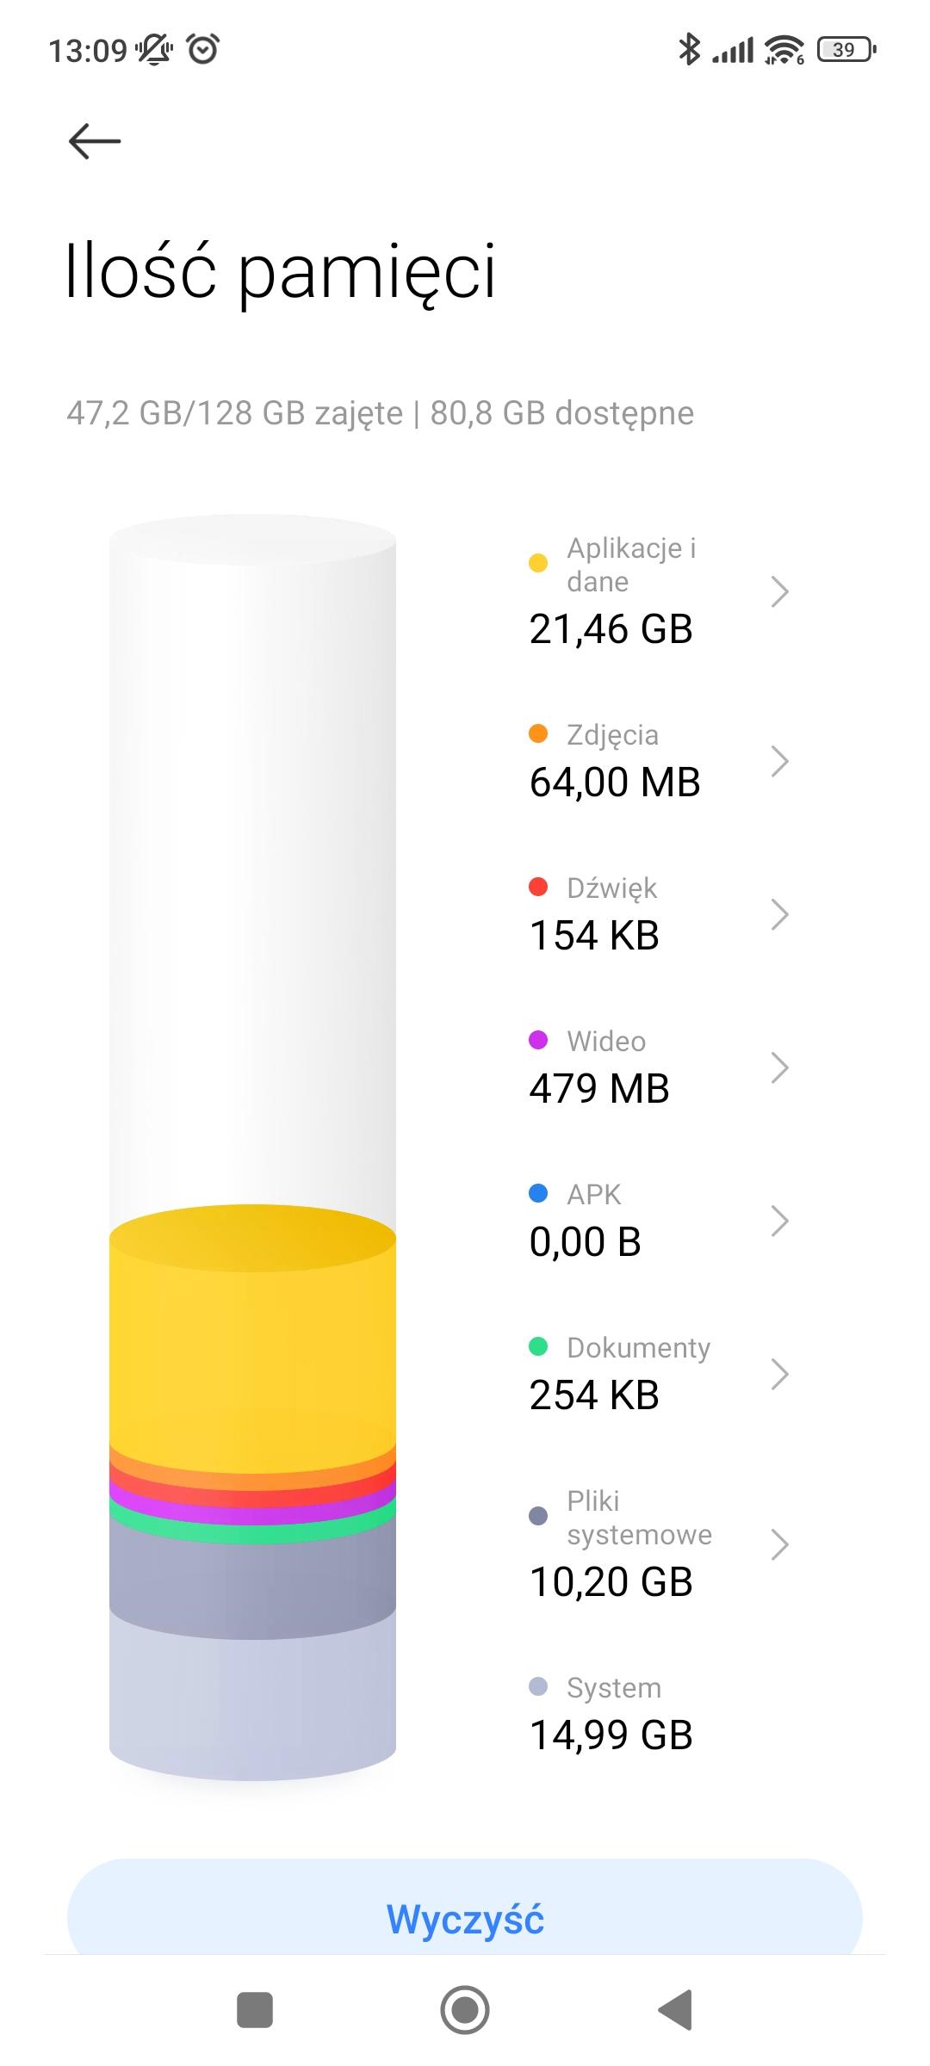
Task: Expand Aplikacje i dane chevron
Action: pyautogui.click(x=779, y=591)
